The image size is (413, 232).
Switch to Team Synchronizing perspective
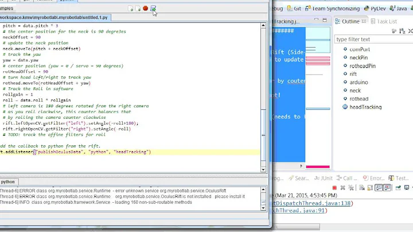tap(332, 9)
